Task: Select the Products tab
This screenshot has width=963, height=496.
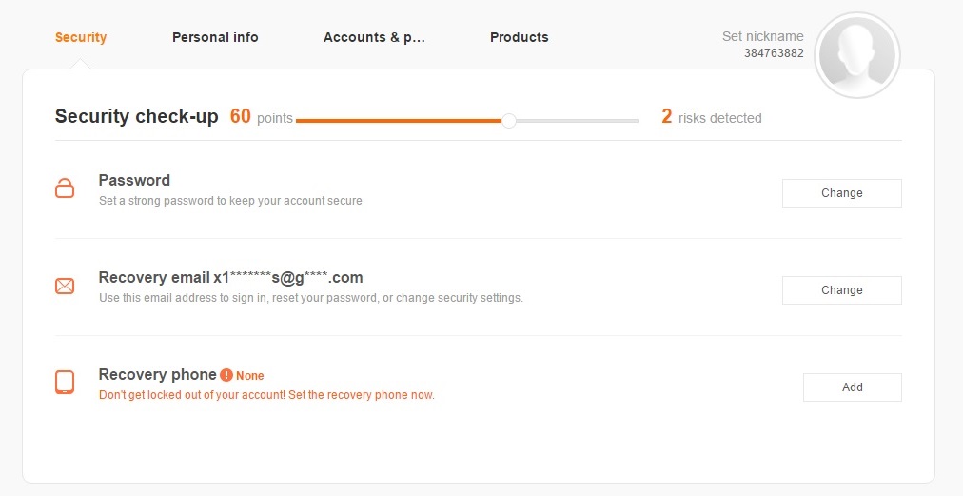Action: pos(519,37)
